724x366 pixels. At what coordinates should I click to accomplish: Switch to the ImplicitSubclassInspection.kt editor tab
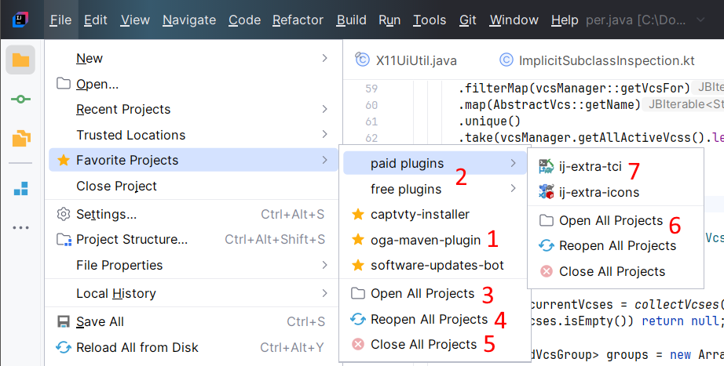pos(598,60)
